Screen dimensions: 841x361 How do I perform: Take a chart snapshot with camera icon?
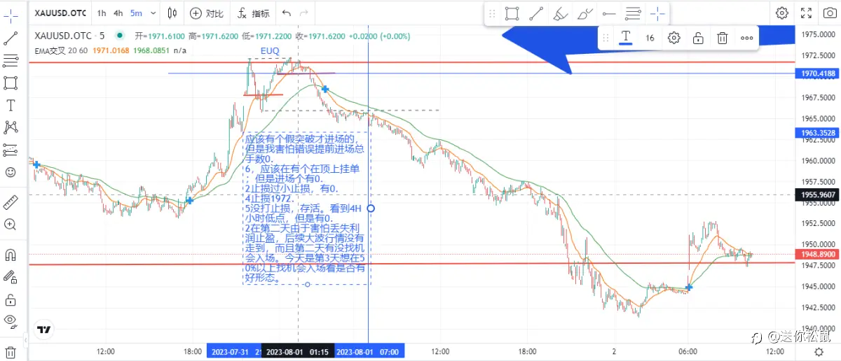pyautogui.click(x=829, y=13)
